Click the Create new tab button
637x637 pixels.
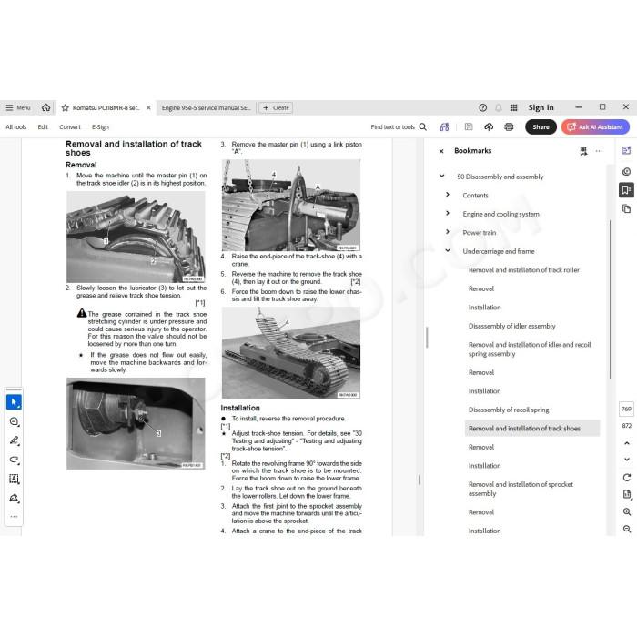(276, 107)
